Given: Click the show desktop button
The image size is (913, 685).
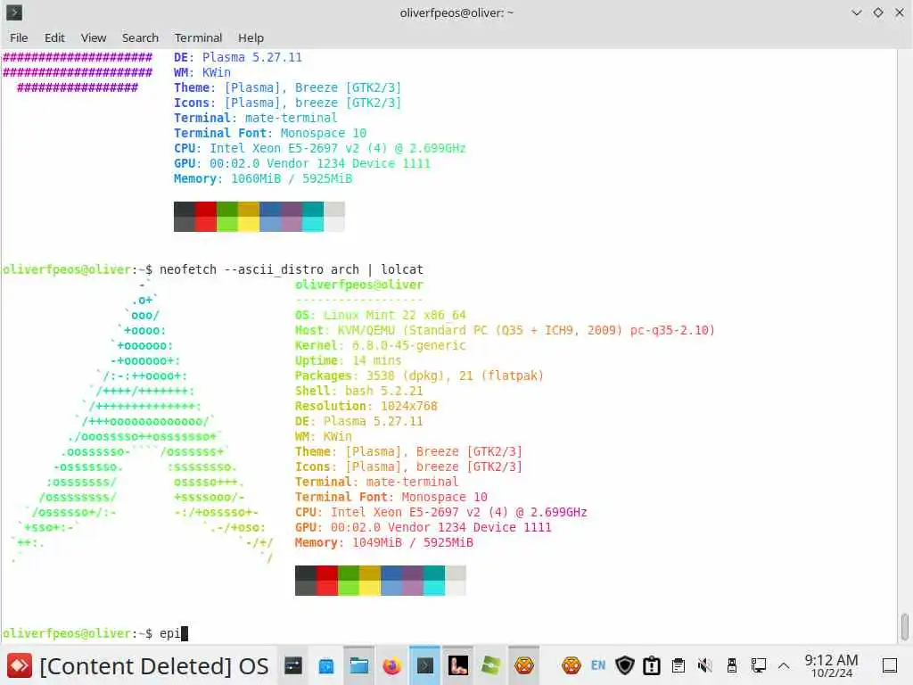Looking at the screenshot, I should click(x=890, y=665).
